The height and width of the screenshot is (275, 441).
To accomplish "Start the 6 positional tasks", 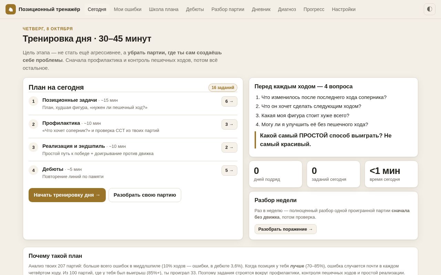I will (229, 101).
